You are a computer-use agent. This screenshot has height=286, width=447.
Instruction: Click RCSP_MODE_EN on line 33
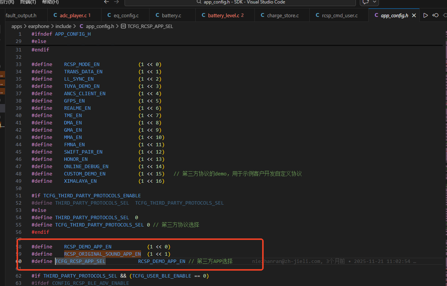coord(82,64)
